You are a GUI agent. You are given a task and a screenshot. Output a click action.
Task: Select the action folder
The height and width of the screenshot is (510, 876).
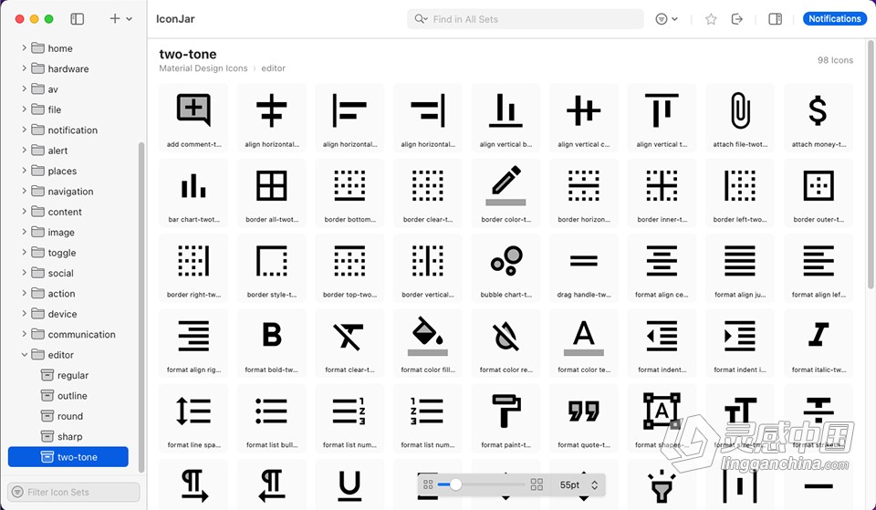coord(53,294)
